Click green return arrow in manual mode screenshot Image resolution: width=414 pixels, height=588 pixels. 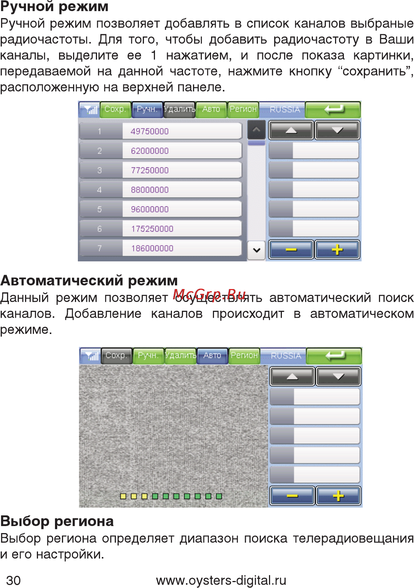(333, 109)
